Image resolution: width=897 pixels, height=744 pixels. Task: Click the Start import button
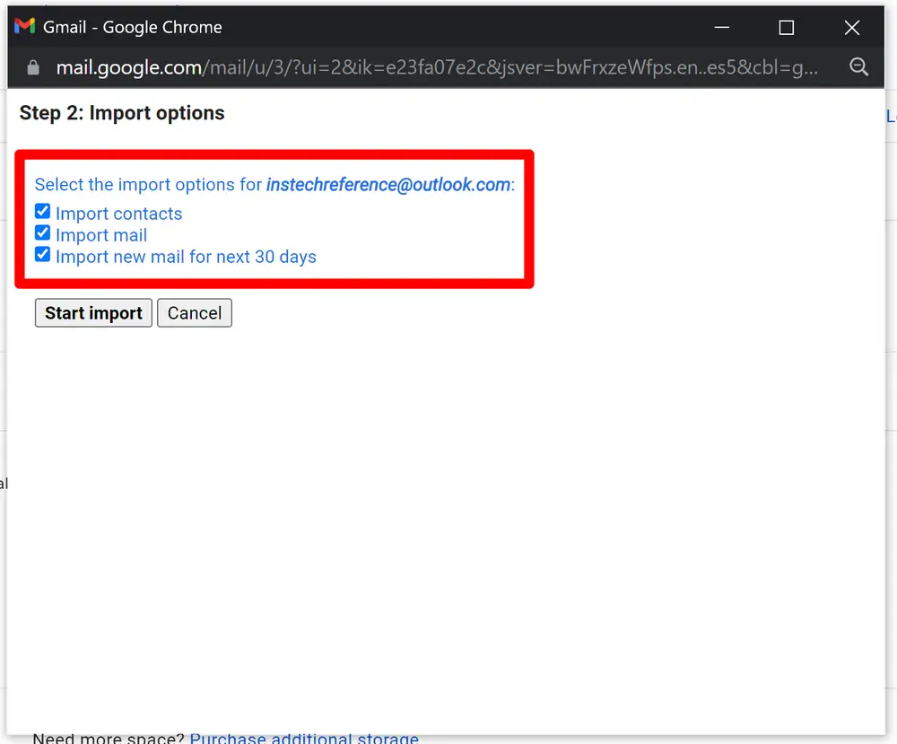coord(93,313)
